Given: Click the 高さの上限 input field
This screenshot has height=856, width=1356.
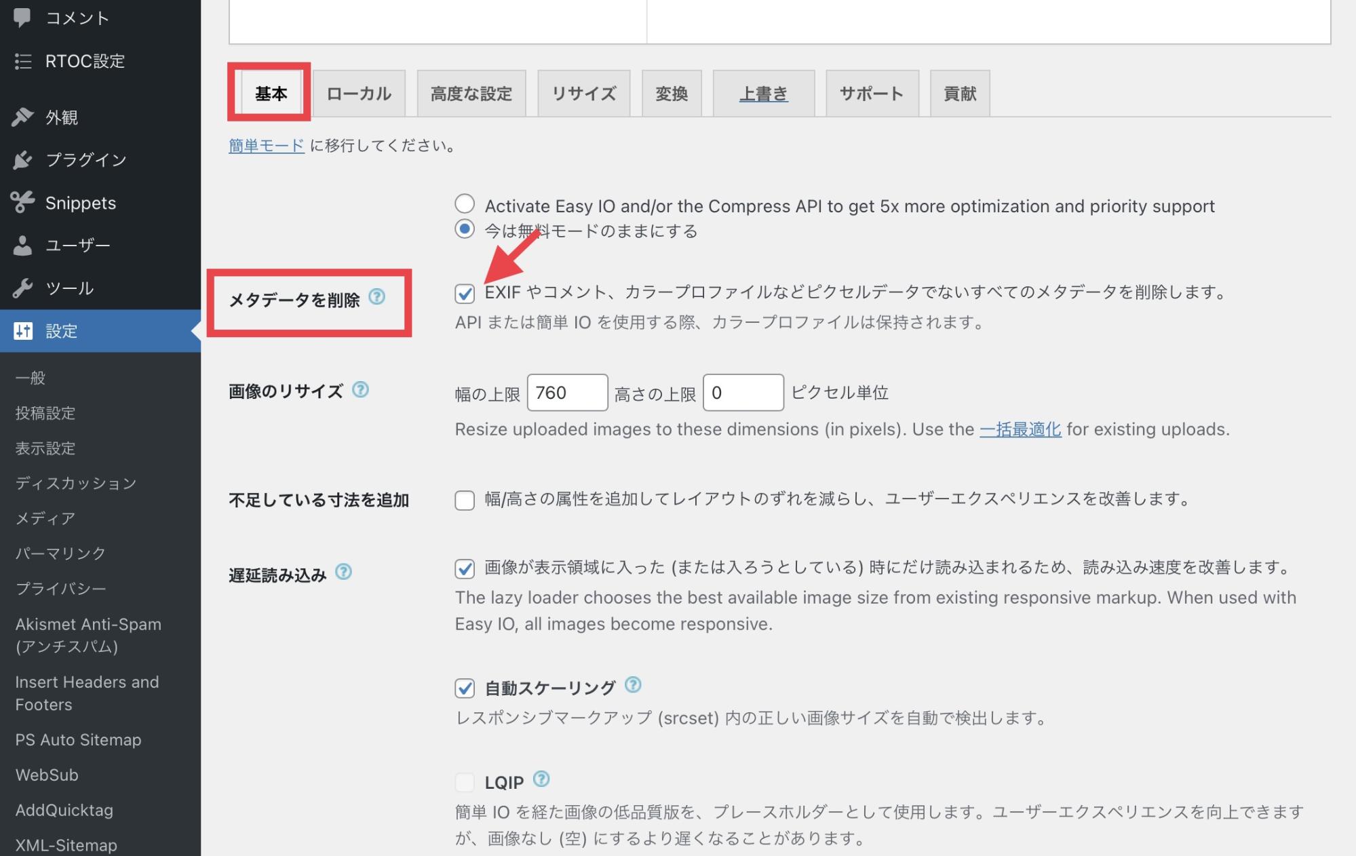Looking at the screenshot, I should point(743,392).
